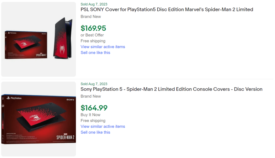Viewport: 275px width, 158px height.
Task: Click the $169.95 sold price
Action: tap(93, 28)
